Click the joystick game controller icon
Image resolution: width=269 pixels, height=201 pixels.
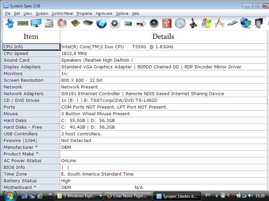193,23
